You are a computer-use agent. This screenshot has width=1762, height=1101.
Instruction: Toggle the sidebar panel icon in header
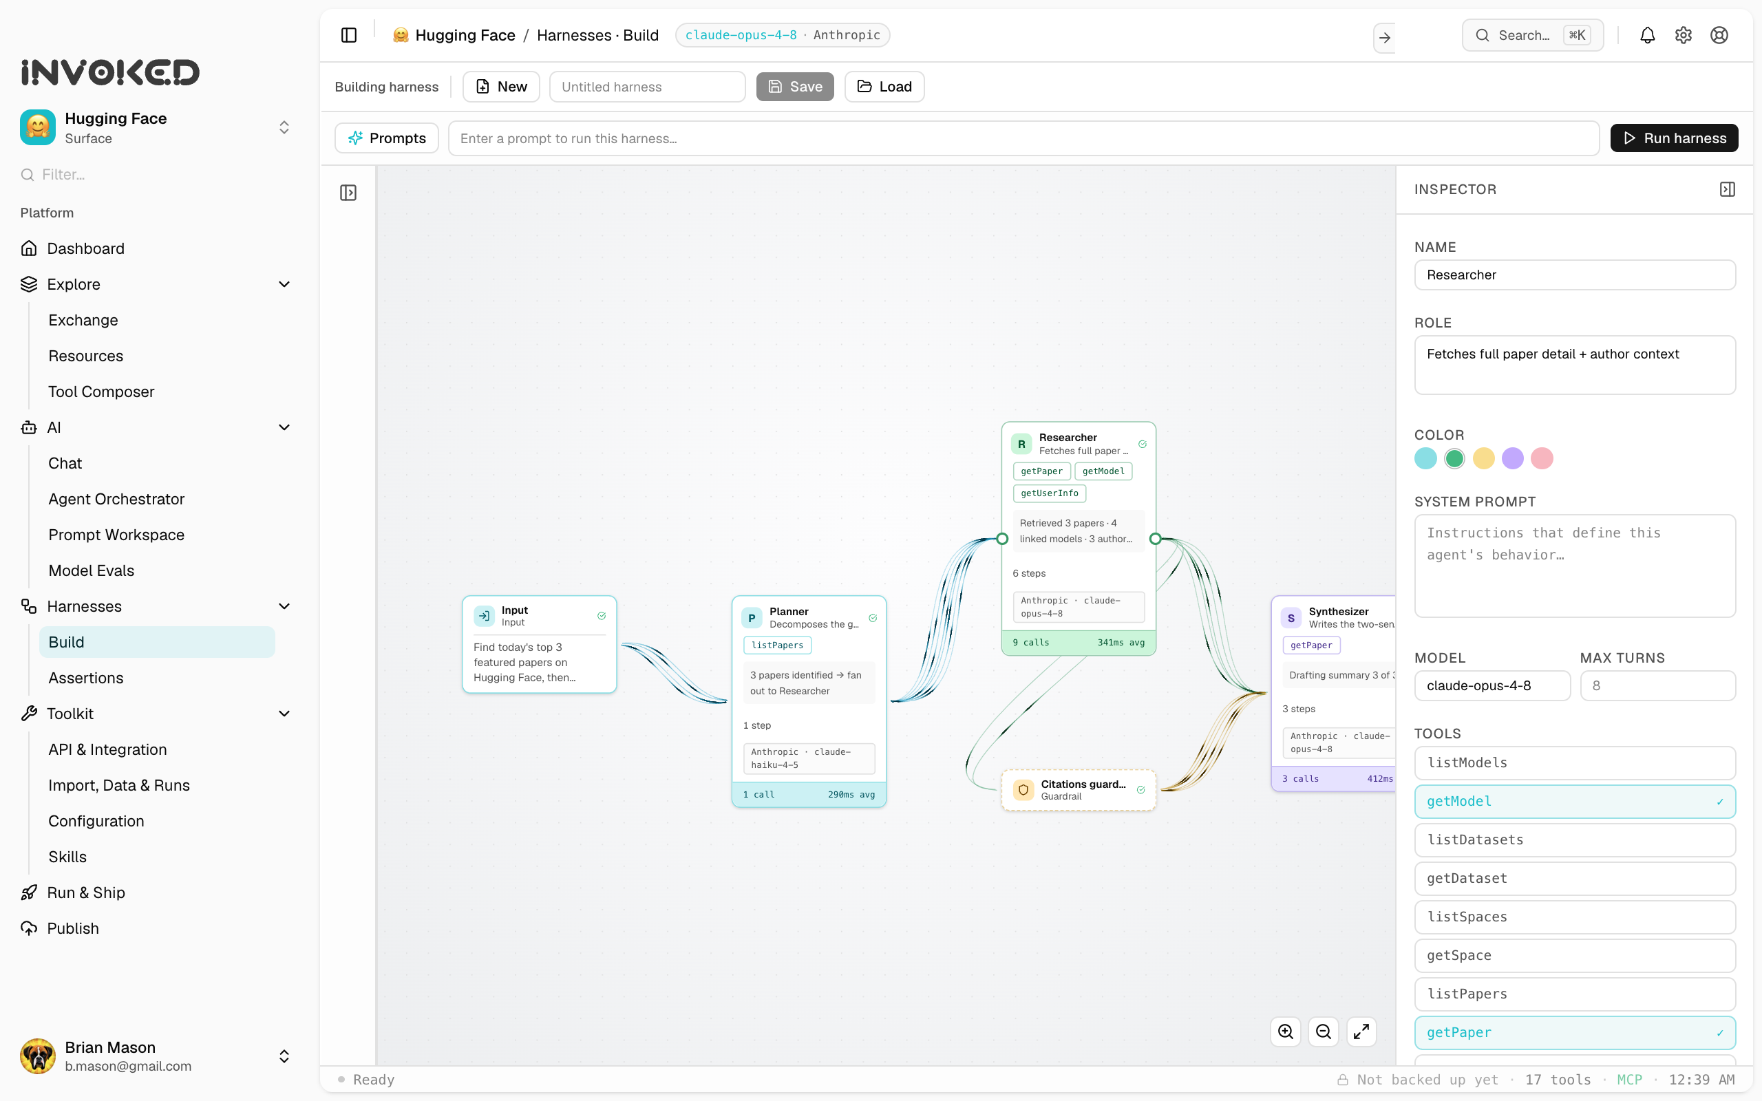tap(349, 35)
